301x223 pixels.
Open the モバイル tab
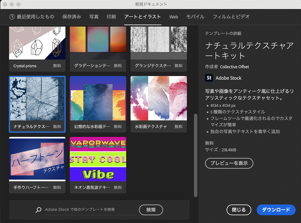coord(195,17)
